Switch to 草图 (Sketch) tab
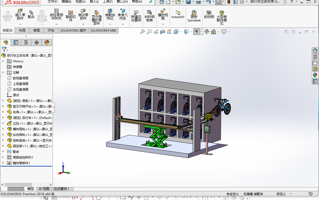The width and height of the screenshot is (319, 200). click(x=37, y=30)
